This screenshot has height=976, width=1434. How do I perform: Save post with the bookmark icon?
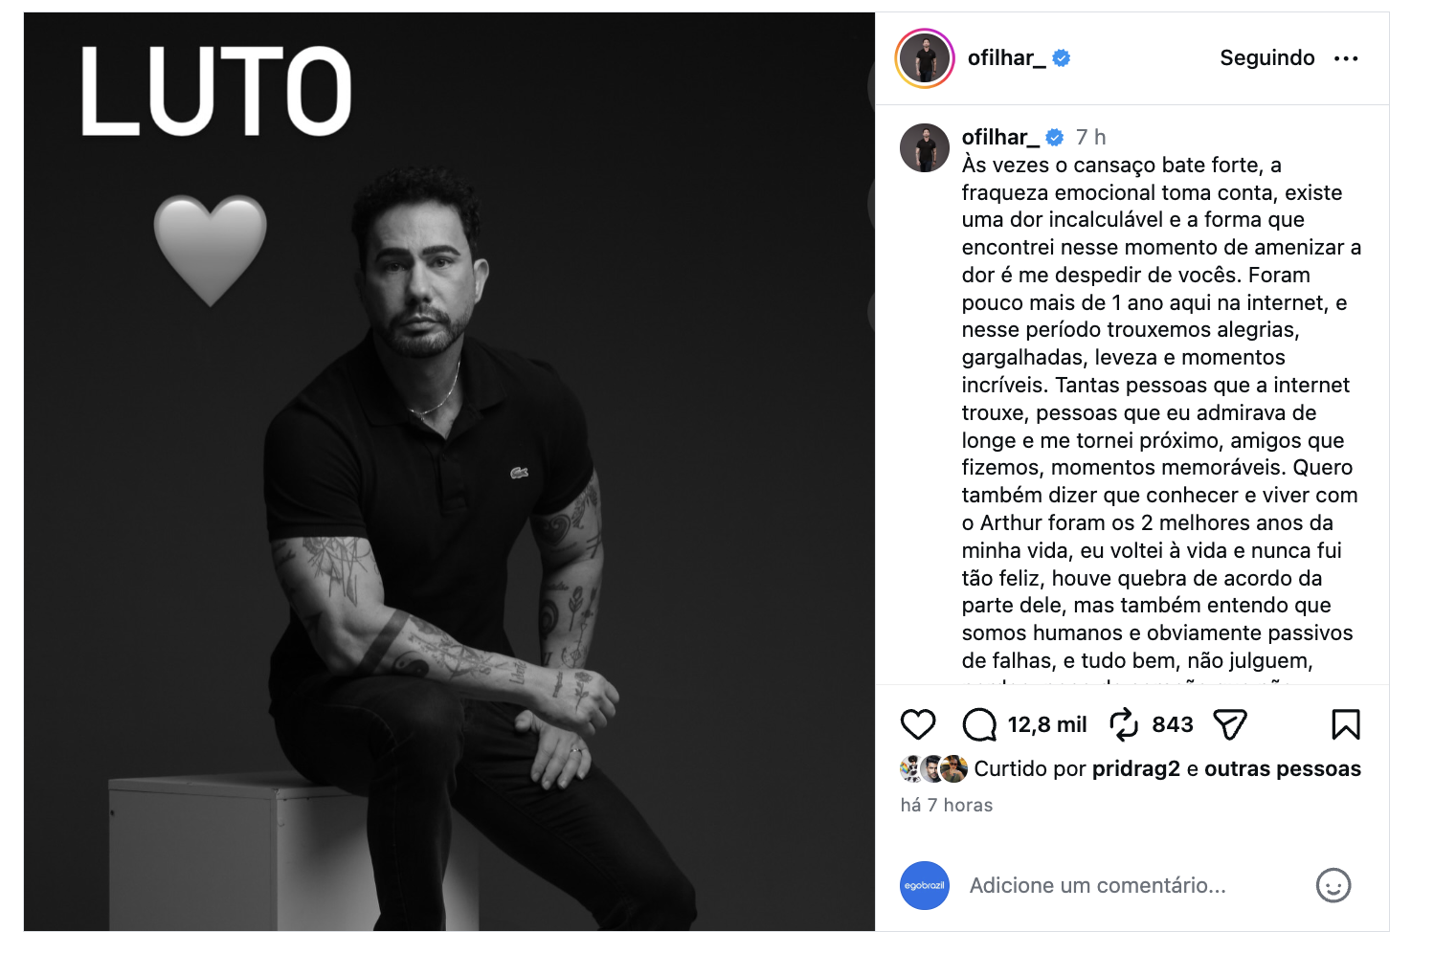click(x=1346, y=724)
